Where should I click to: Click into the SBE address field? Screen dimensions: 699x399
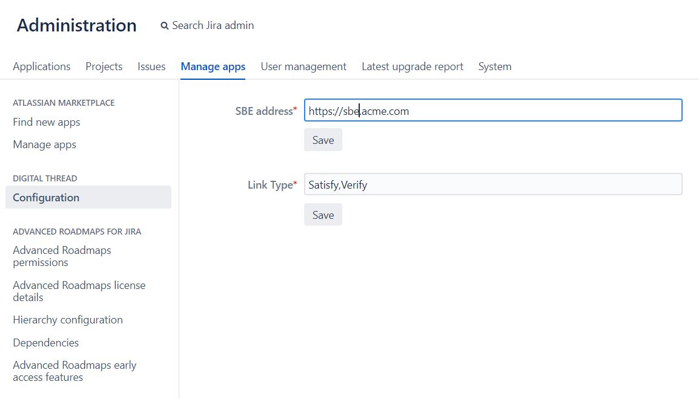click(493, 110)
